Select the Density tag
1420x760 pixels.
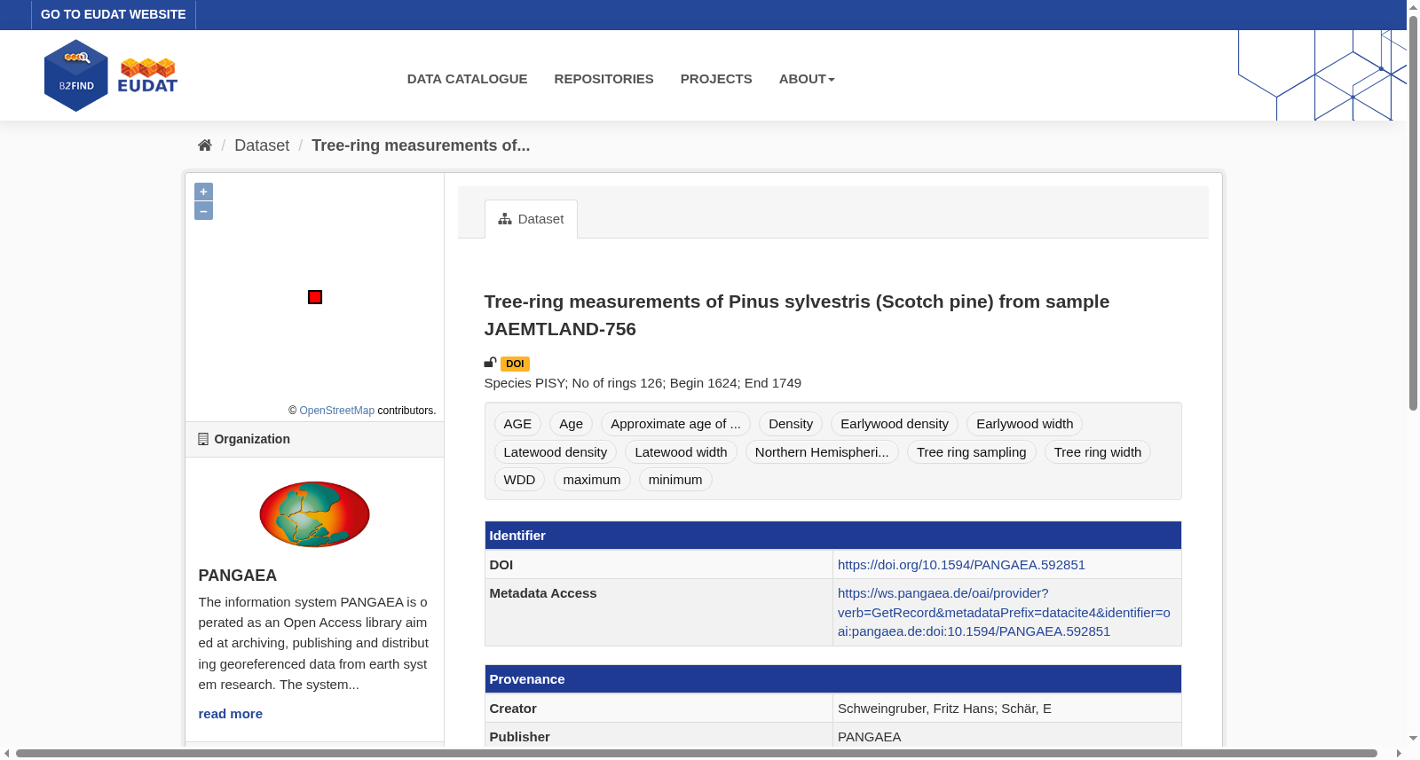(x=791, y=424)
